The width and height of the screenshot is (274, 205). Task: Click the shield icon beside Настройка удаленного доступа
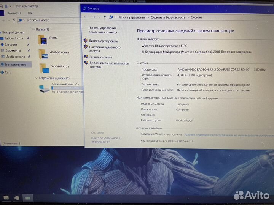tap(86, 47)
